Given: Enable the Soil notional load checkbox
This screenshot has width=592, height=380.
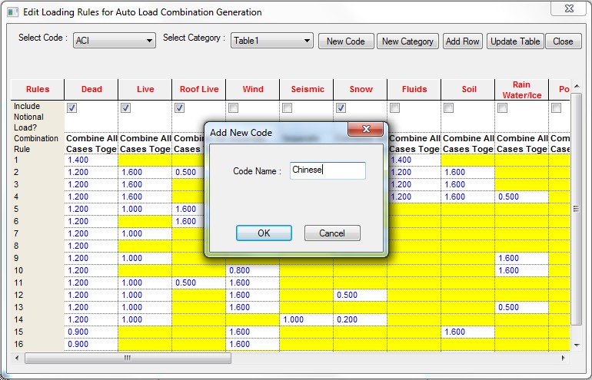Looking at the screenshot, I should [448, 108].
